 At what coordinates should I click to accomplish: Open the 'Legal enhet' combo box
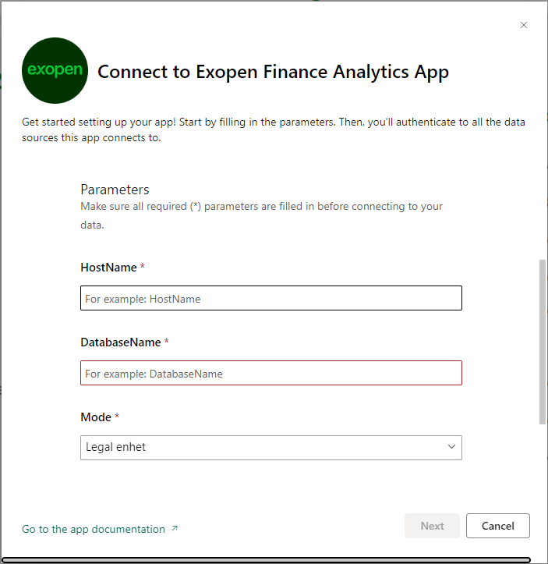pyautogui.click(x=265, y=448)
